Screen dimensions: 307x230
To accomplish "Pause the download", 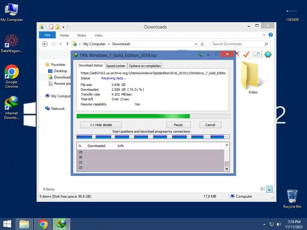I will pyautogui.click(x=178, y=125).
